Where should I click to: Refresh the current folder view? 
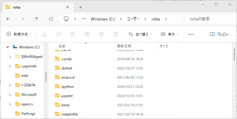51,19
